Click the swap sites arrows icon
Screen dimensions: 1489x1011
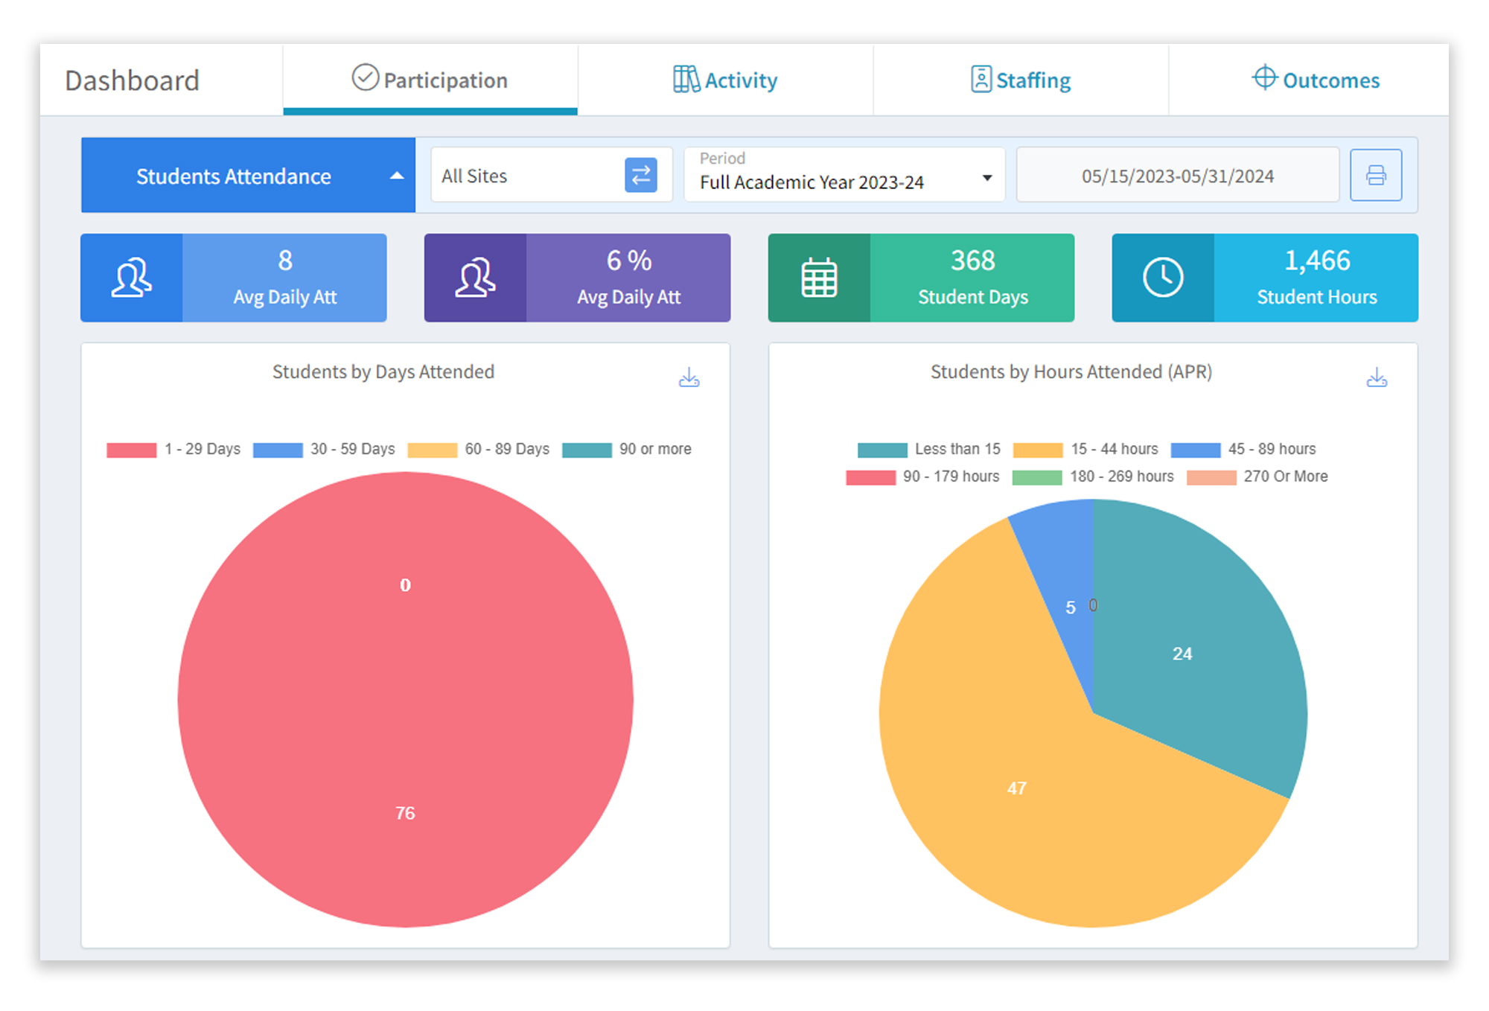pyautogui.click(x=640, y=176)
